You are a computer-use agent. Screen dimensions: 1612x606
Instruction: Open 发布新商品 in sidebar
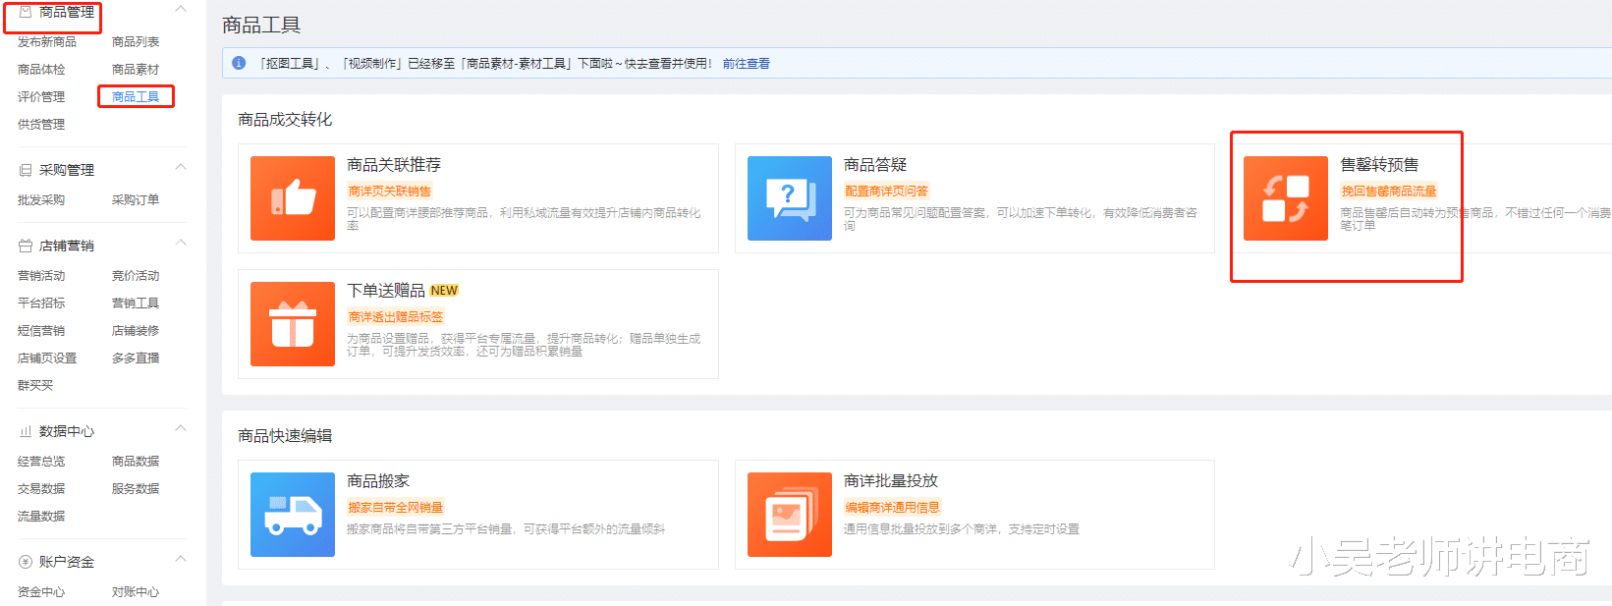click(x=47, y=42)
